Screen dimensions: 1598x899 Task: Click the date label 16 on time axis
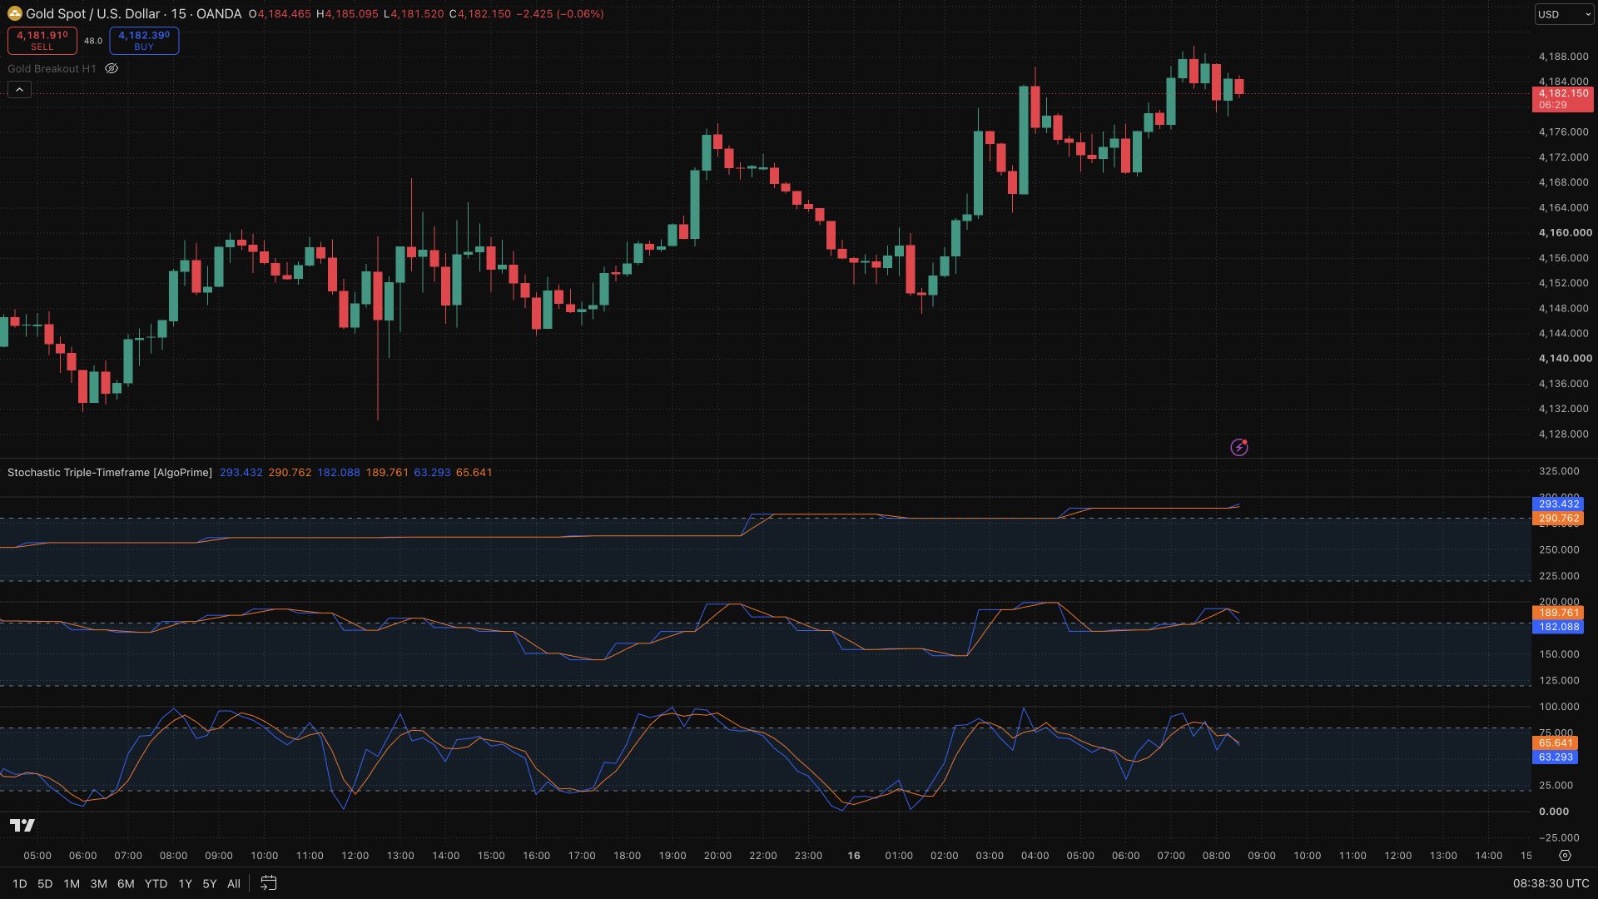point(853,855)
